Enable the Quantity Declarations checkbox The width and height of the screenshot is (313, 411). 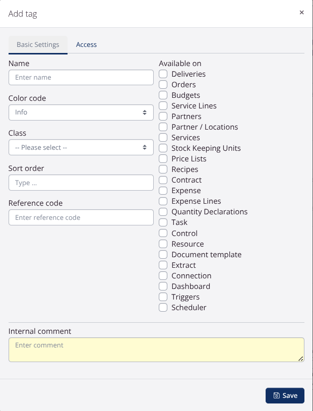point(163,211)
